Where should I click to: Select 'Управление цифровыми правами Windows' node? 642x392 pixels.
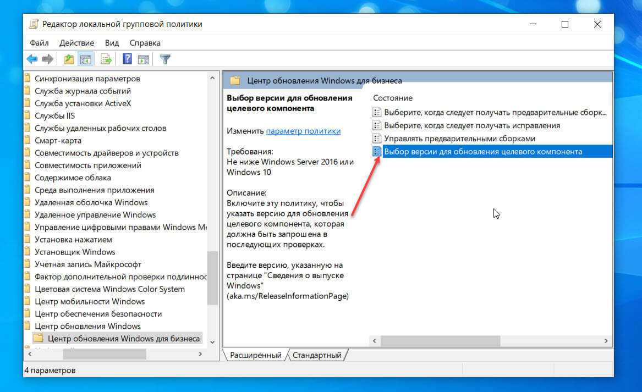tap(120, 227)
